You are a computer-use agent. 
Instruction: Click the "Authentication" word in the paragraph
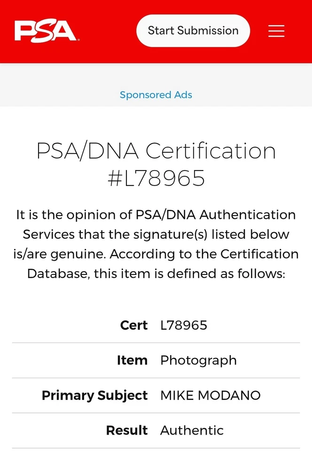point(248,215)
